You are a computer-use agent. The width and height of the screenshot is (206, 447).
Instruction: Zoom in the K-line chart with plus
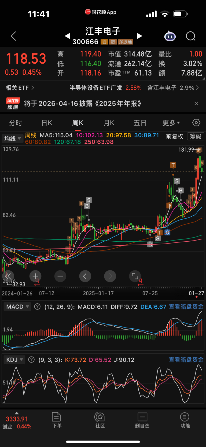click(35, 276)
